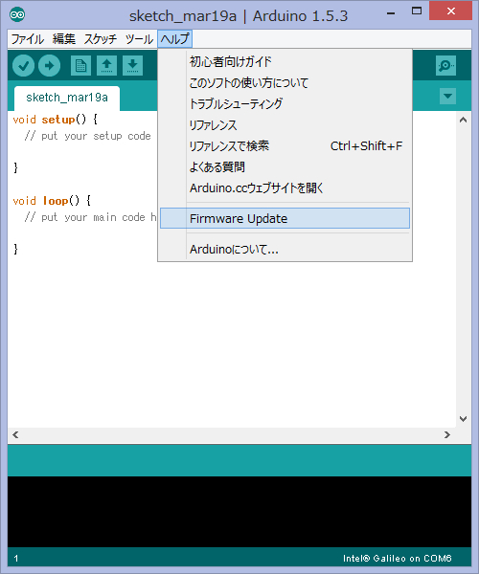Click the '// put your main code' comment
The width and height of the screenshot is (479, 574).
90,217
